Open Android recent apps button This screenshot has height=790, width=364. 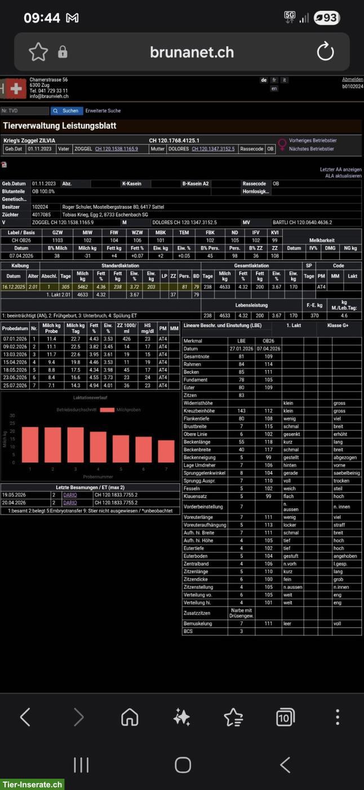(81, 765)
